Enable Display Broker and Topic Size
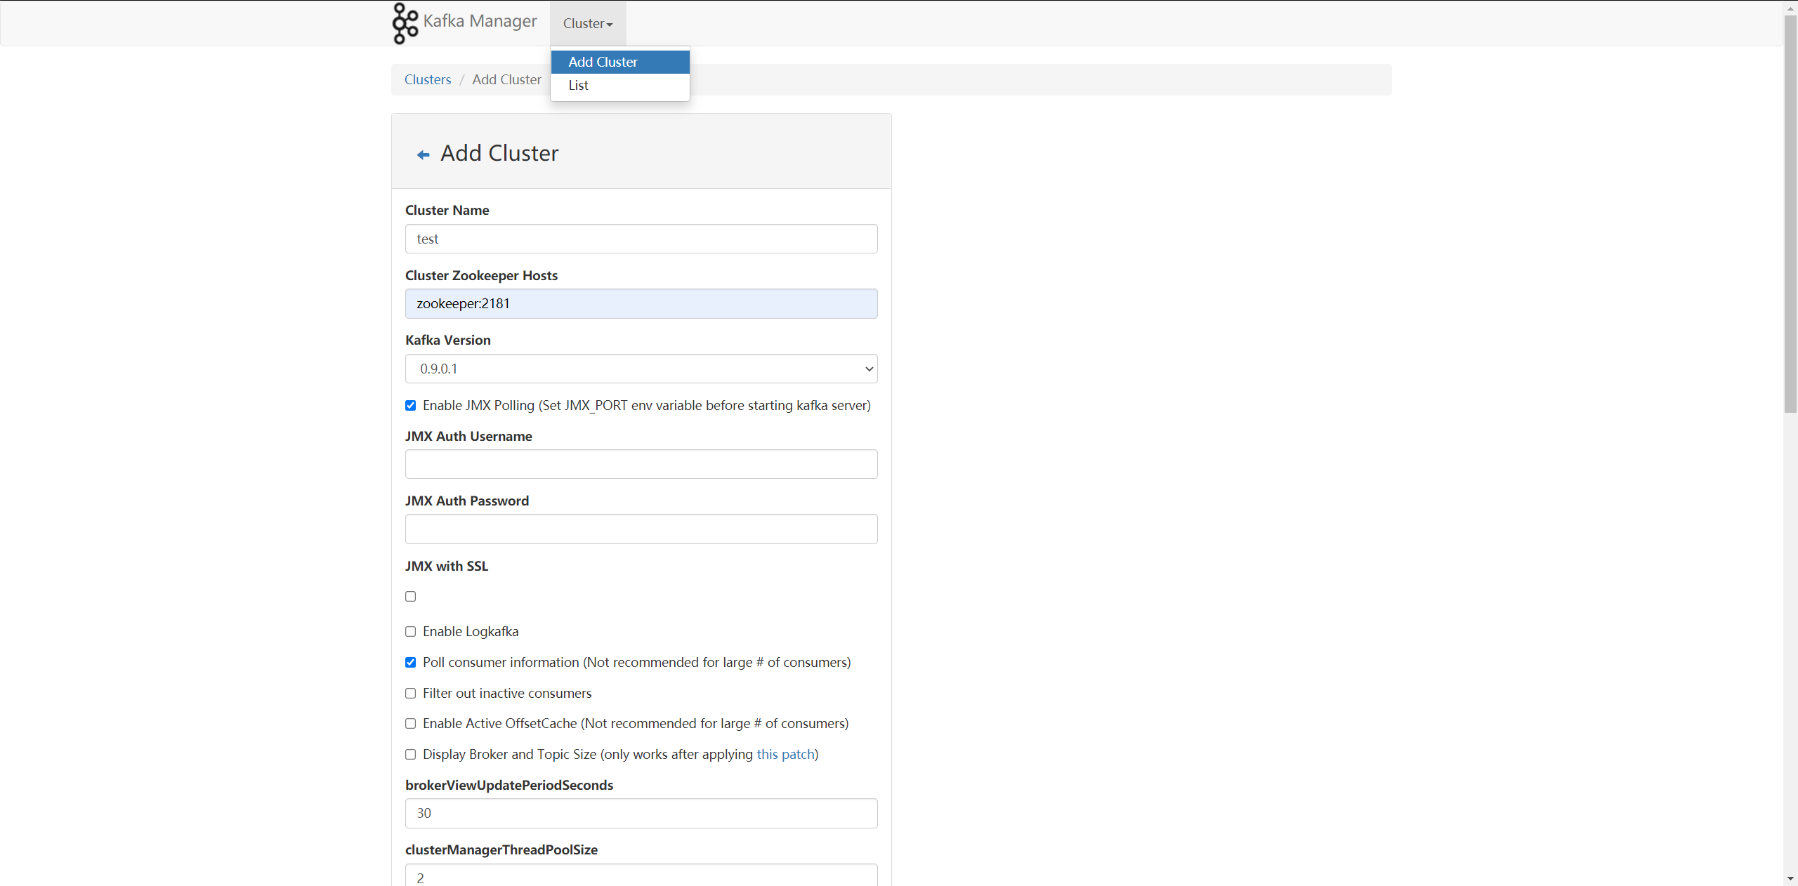This screenshot has height=886, width=1798. point(410,754)
